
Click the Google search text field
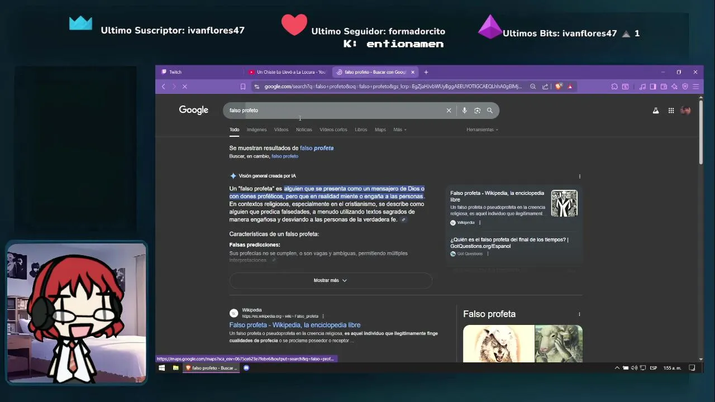pos(335,111)
